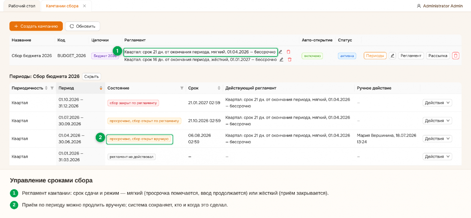The width and height of the screenshot is (471, 218).
Task: Open Действия dropdown for 01.04.2026 – 30.06.2026
Action: [437, 139]
